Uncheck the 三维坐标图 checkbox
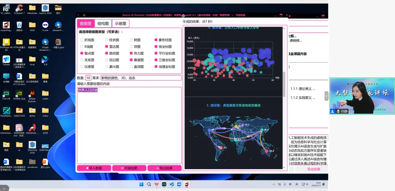The image size is (395, 191). (156, 60)
